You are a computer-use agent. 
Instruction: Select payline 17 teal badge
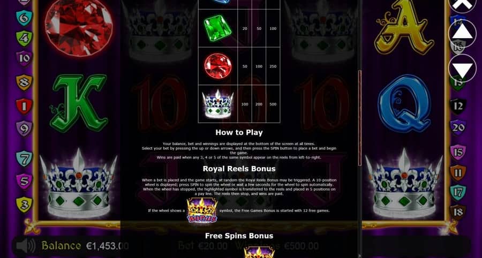(458, 193)
